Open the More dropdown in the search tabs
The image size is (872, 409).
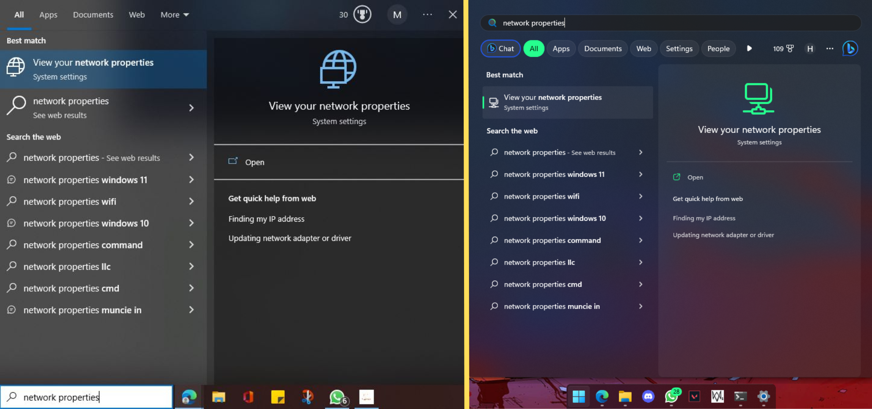pyautogui.click(x=174, y=15)
